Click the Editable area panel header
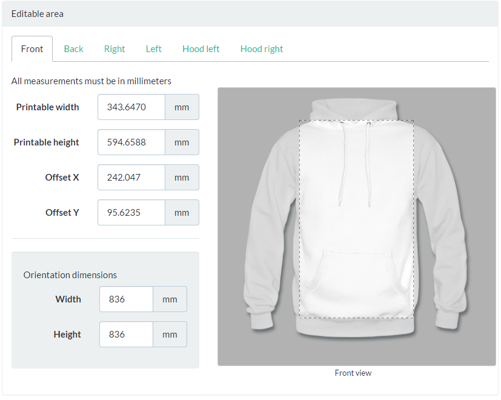 click(250, 13)
